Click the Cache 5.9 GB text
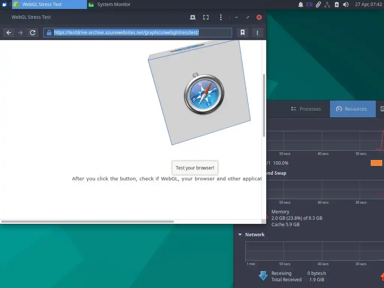 tap(285, 225)
